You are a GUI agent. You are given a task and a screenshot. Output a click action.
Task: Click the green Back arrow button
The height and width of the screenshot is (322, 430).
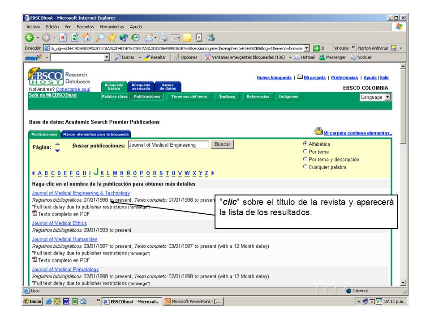click(30, 38)
